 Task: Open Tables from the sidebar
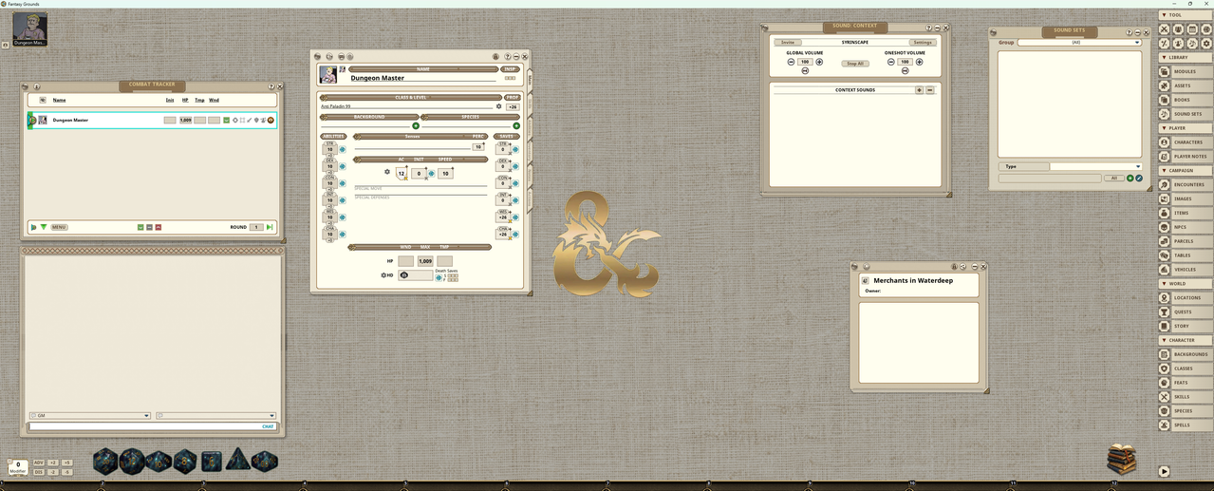[x=1186, y=255]
